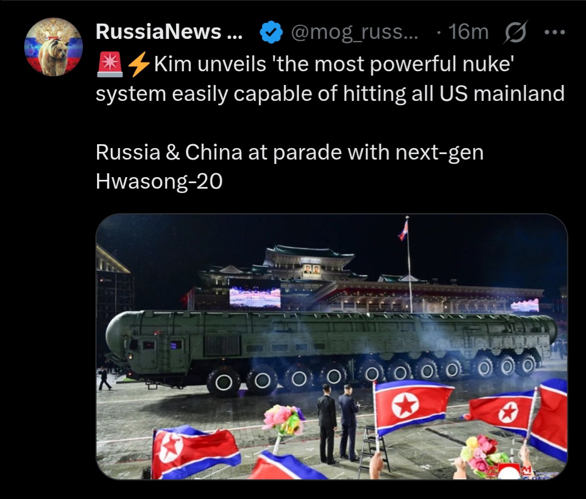Screen dimensions: 586x499
Task: Click the 16m timestamp link
Action: pos(468,32)
